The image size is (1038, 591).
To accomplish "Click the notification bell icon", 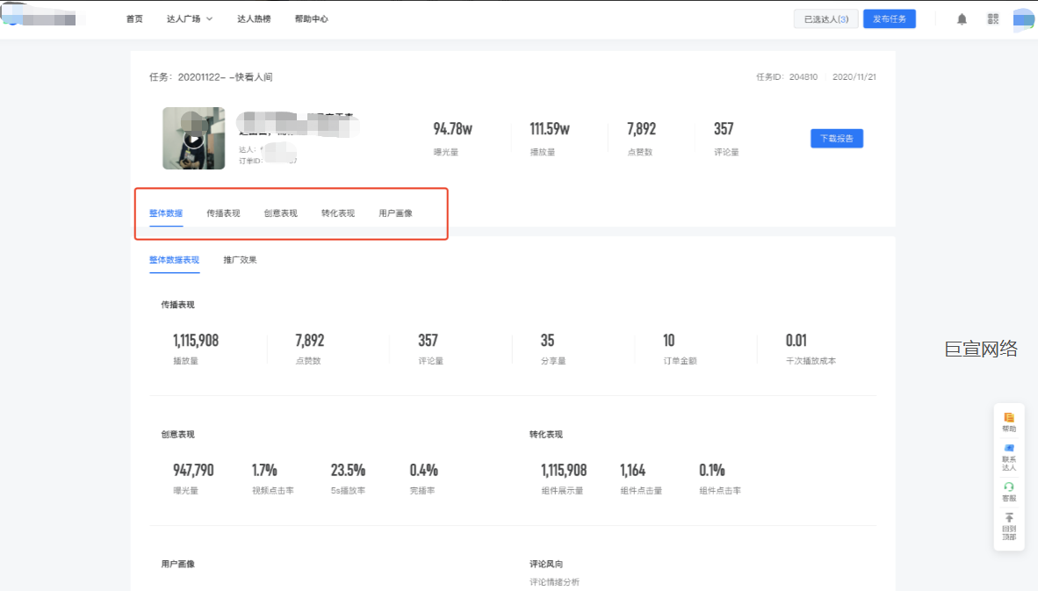I will pyautogui.click(x=962, y=18).
